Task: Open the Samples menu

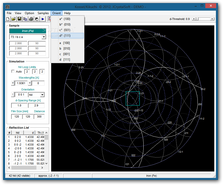Action: 43,13
